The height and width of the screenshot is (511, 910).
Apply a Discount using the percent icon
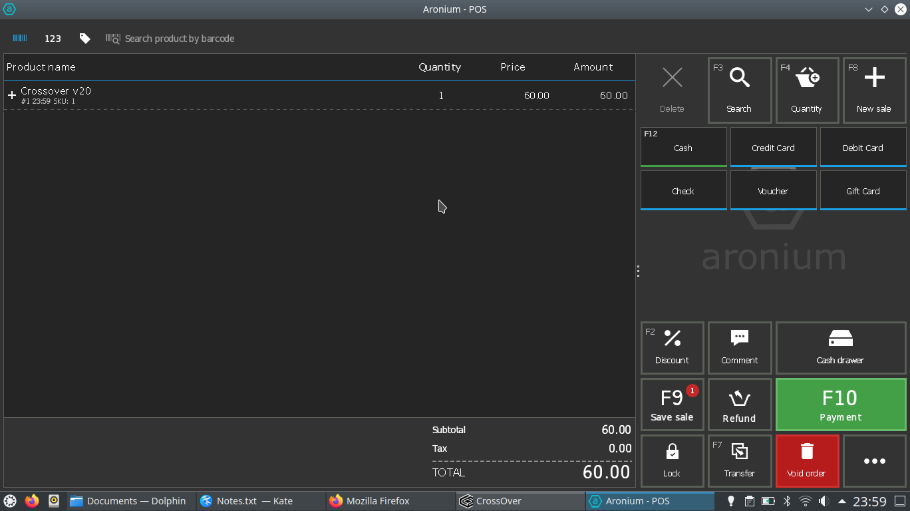pos(672,347)
